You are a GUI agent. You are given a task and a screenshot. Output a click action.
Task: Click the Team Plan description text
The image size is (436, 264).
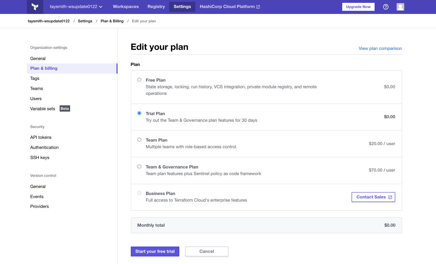pos(191,147)
